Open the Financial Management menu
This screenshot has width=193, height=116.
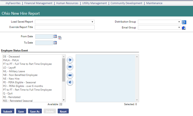pos(38,3)
